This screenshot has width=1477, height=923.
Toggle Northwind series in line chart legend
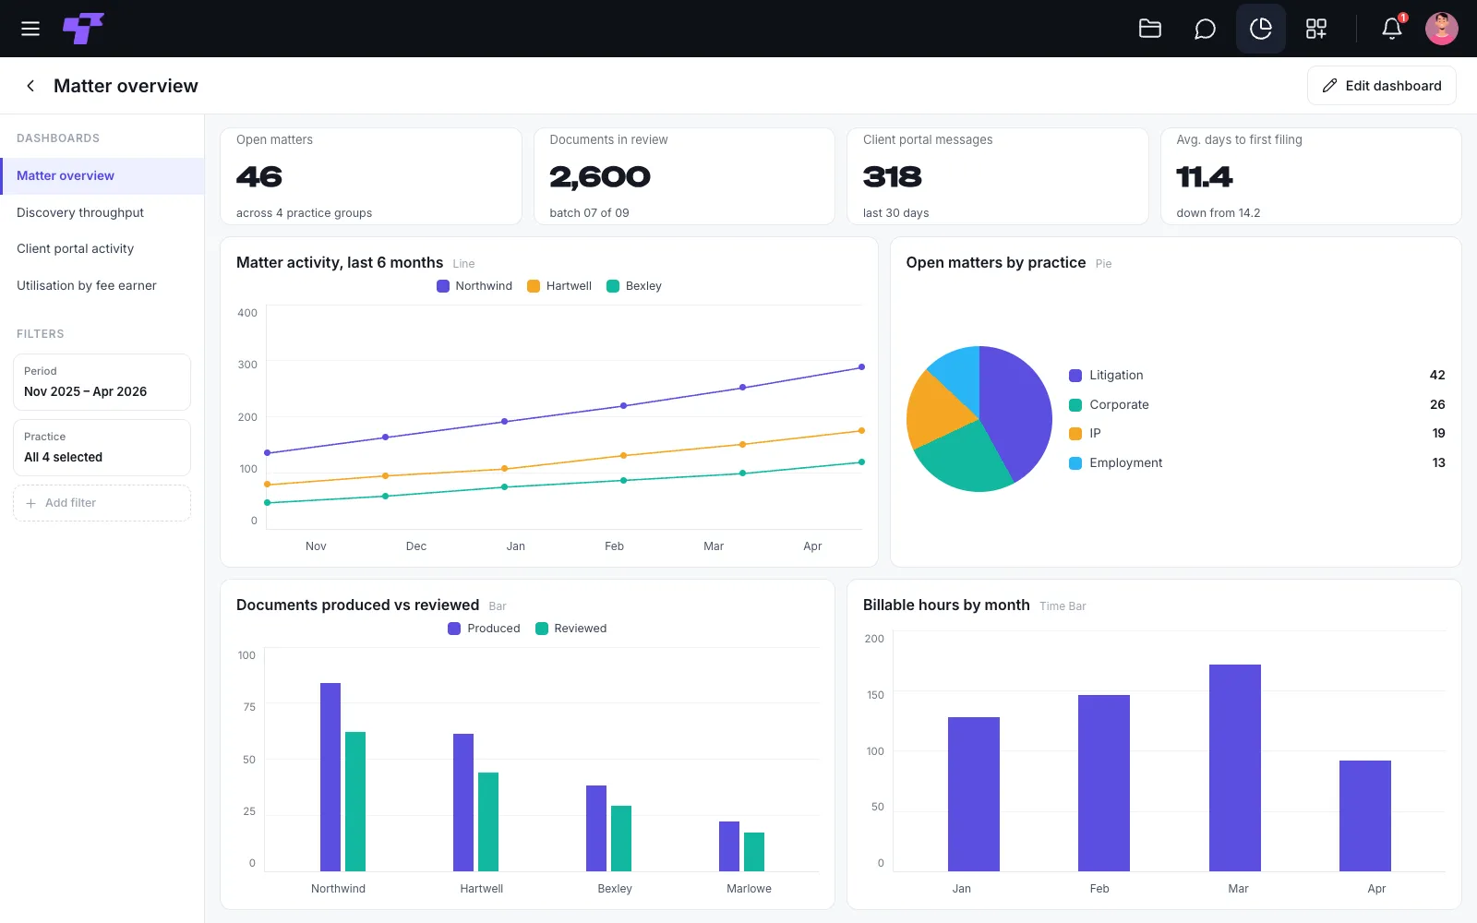474,286
